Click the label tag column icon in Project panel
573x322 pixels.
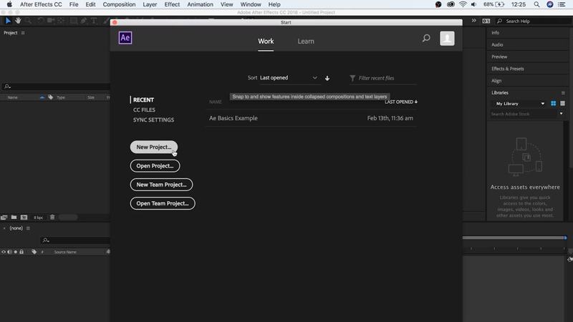coord(50,97)
